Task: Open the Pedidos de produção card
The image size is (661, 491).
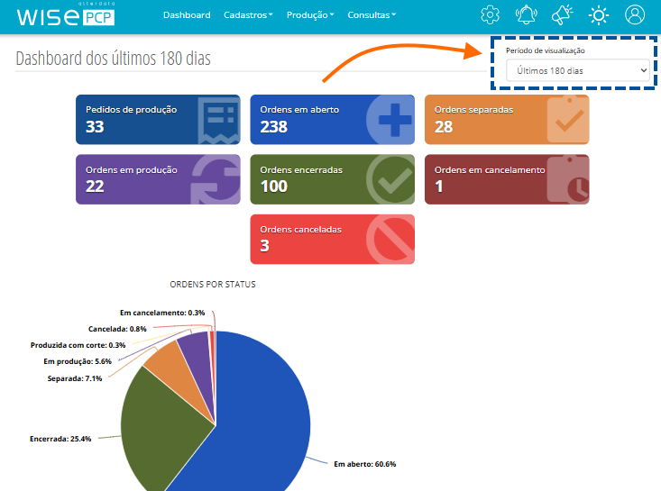Action: coord(158,120)
